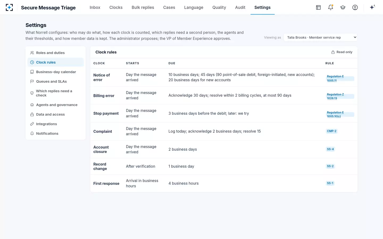The image size is (383, 239).
Task: Open the Viewing as role dropdown
Action: point(320,37)
